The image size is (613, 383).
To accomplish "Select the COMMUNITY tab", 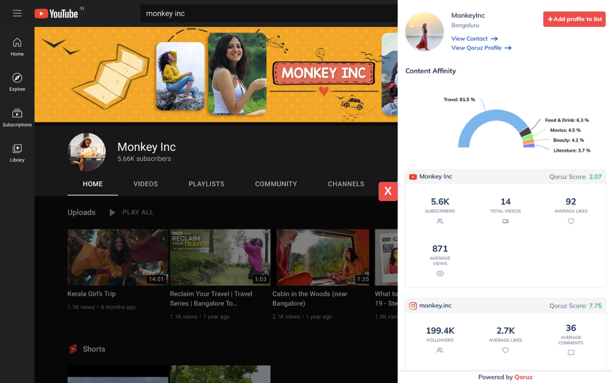I will [276, 184].
